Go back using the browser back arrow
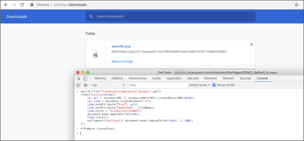 [6, 5]
